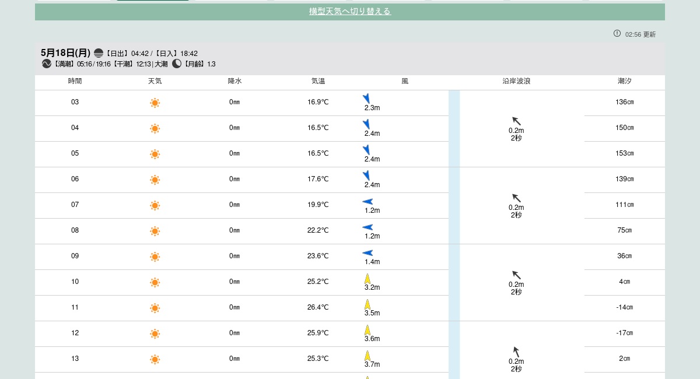Click the sunny icon in the 07 row
700x379 pixels.
pyautogui.click(x=155, y=206)
